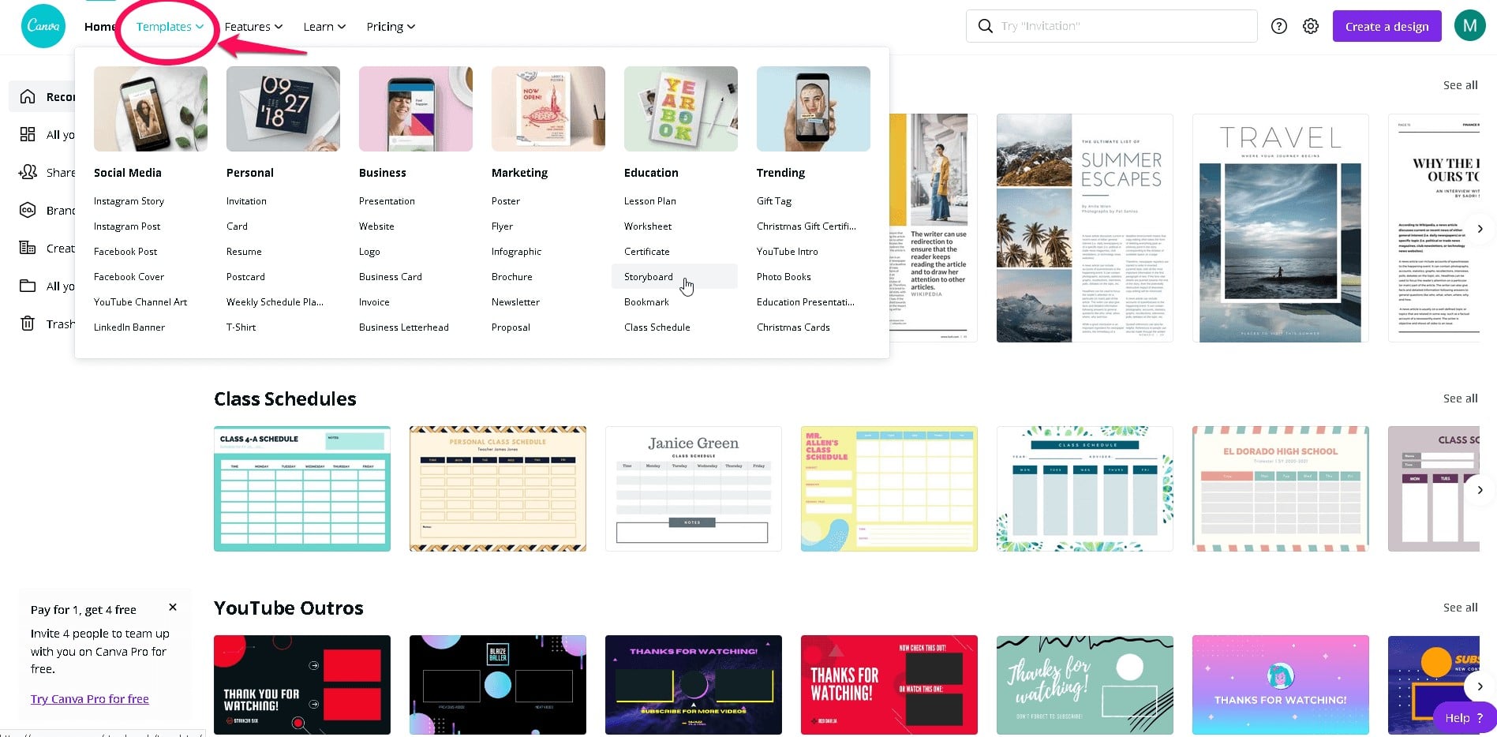Select Instagram Story from Social Media
This screenshot has width=1497, height=737.
(x=129, y=201)
